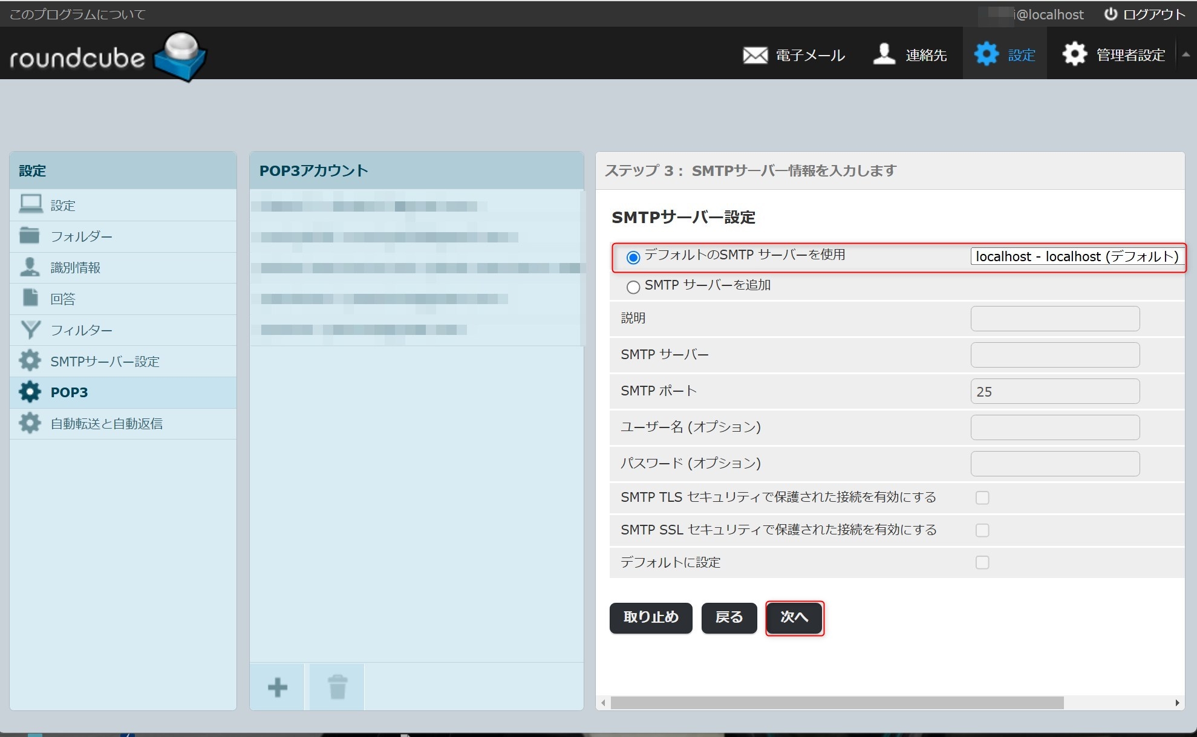Expand the arrow beside 管理者設定

(1186, 54)
